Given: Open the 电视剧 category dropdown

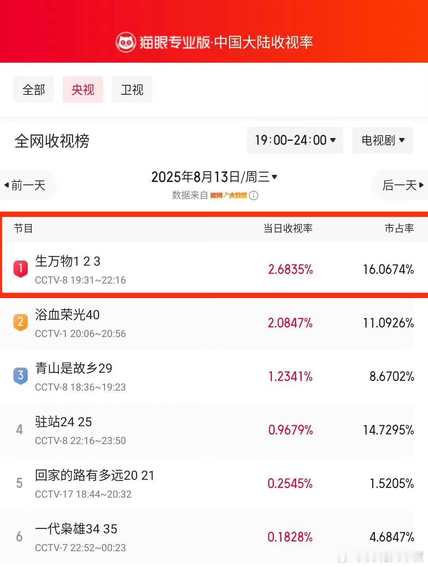Looking at the screenshot, I should 383,140.
